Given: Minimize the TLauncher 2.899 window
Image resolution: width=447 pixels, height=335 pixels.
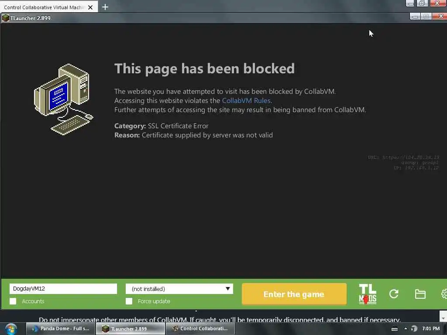Looking at the screenshot, I should point(415,17).
